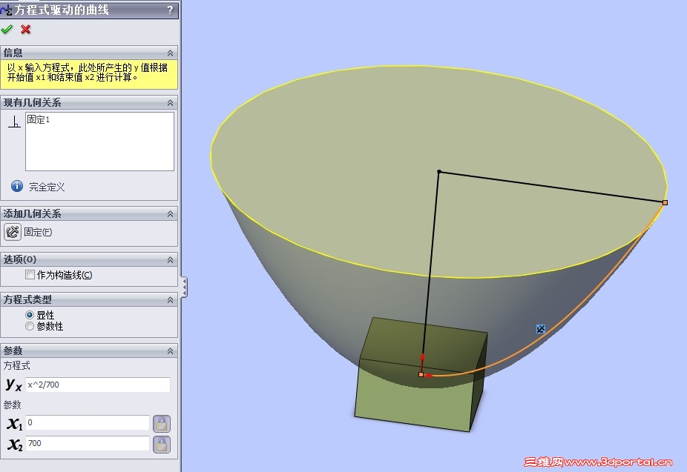687x472 pixels.
Task: Accept the curve with the green checkmark
Action: coord(7,30)
